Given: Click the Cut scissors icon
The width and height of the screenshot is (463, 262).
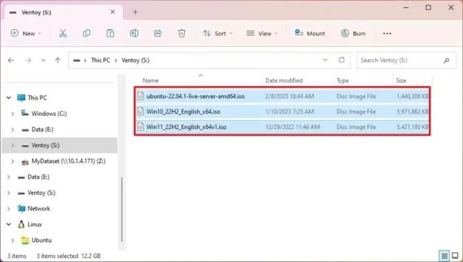Looking at the screenshot, I should (x=63, y=34).
